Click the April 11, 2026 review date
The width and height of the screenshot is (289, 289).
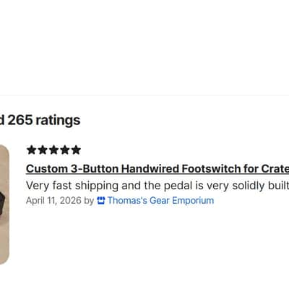53,201
